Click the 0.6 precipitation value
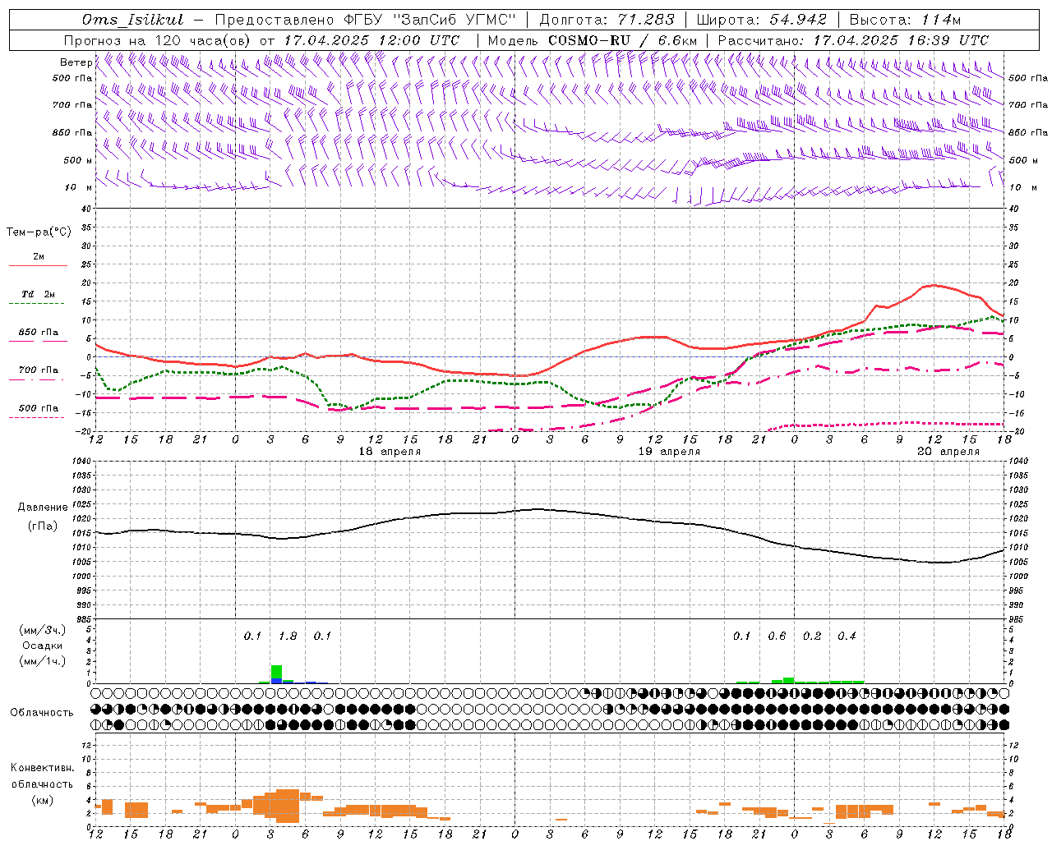The width and height of the screenshot is (1052, 841). click(x=777, y=636)
